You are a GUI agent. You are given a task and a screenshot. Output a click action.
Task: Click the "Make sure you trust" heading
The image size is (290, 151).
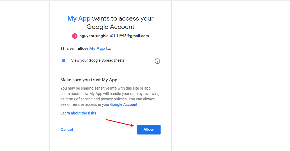point(89,80)
